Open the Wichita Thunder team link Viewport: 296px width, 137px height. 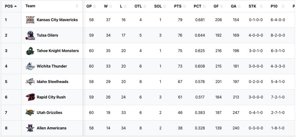[52, 66]
